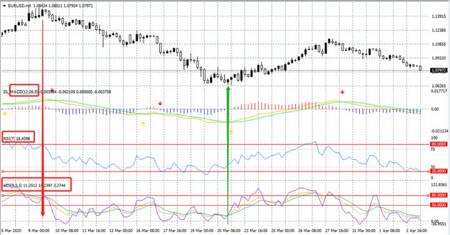This screenshot has width=450, height=235.
Task: Click the RSI 80.0000 level label
Action: point(439,144)
